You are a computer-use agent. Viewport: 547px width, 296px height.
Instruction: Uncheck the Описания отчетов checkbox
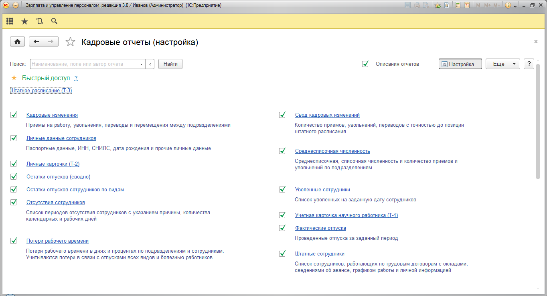pos(365,64)
